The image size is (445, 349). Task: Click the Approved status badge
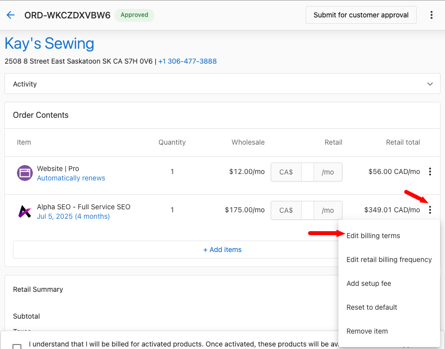pos(134,15)
